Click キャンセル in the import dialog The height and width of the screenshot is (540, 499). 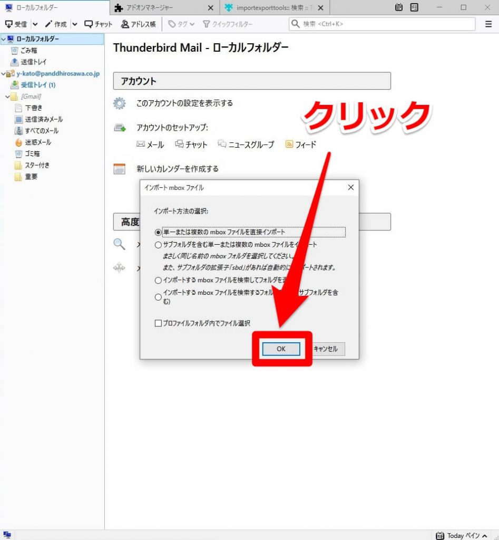(x=326, y=349)
